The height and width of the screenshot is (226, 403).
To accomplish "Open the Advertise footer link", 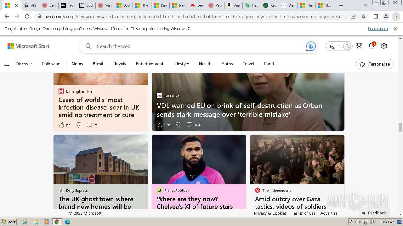I will tap(329, 213).
